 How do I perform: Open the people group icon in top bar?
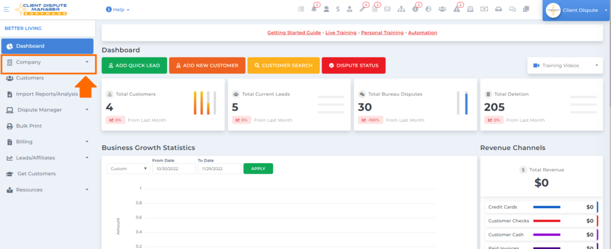(442, 10)
